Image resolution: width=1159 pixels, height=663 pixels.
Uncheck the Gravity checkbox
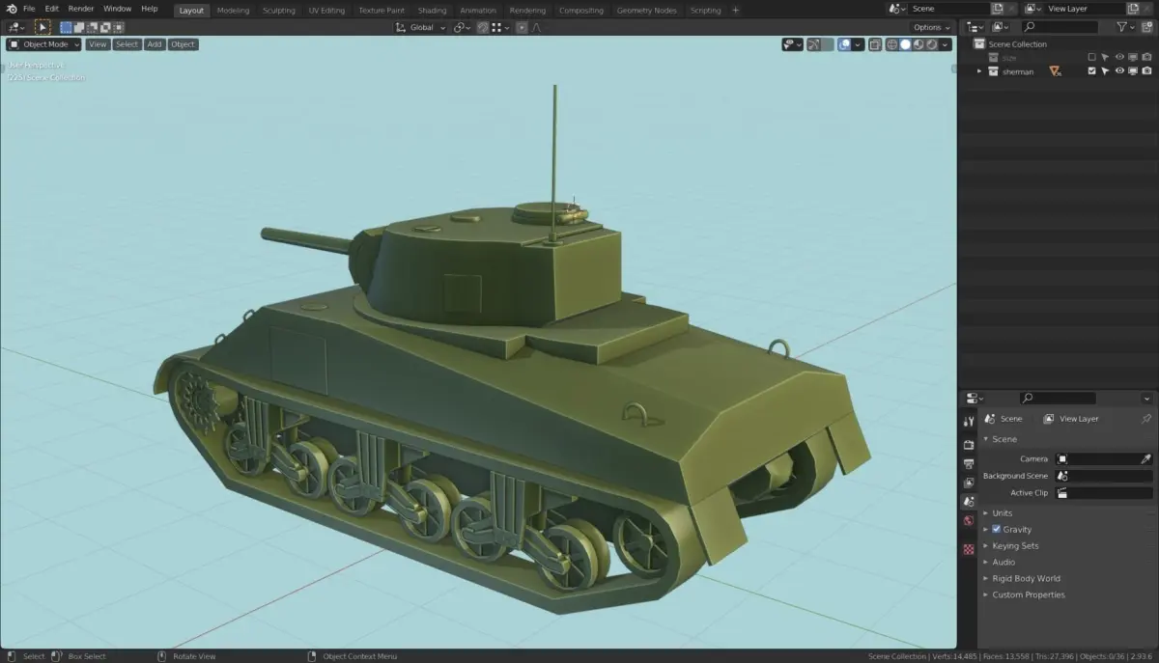[996, 529]
